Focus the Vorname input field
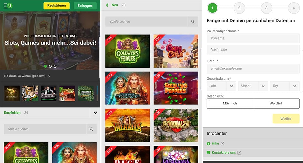 (253, 38)
